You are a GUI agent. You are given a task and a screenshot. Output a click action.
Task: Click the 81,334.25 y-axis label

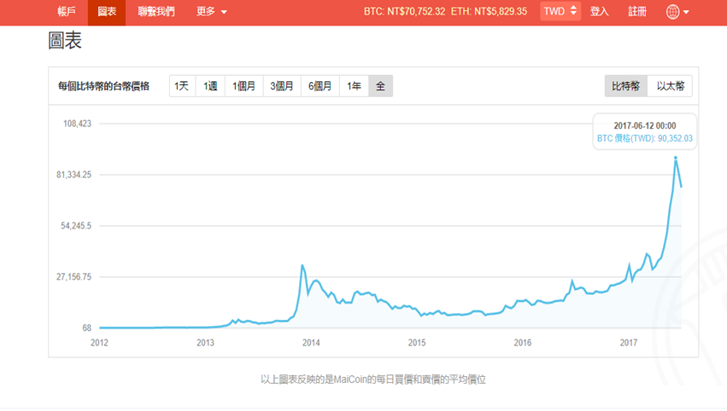pos(74,175)
